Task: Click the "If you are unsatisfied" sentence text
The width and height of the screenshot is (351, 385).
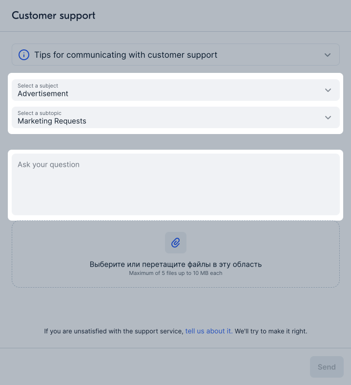Action: coord(114,331)
